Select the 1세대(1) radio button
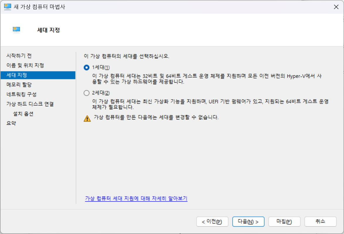The image size is (344, 234). pos(86,68)
